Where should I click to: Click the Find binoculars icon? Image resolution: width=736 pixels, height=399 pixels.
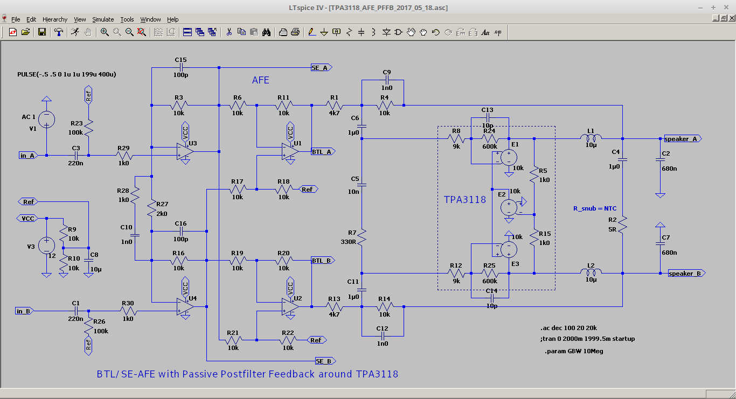266,32
